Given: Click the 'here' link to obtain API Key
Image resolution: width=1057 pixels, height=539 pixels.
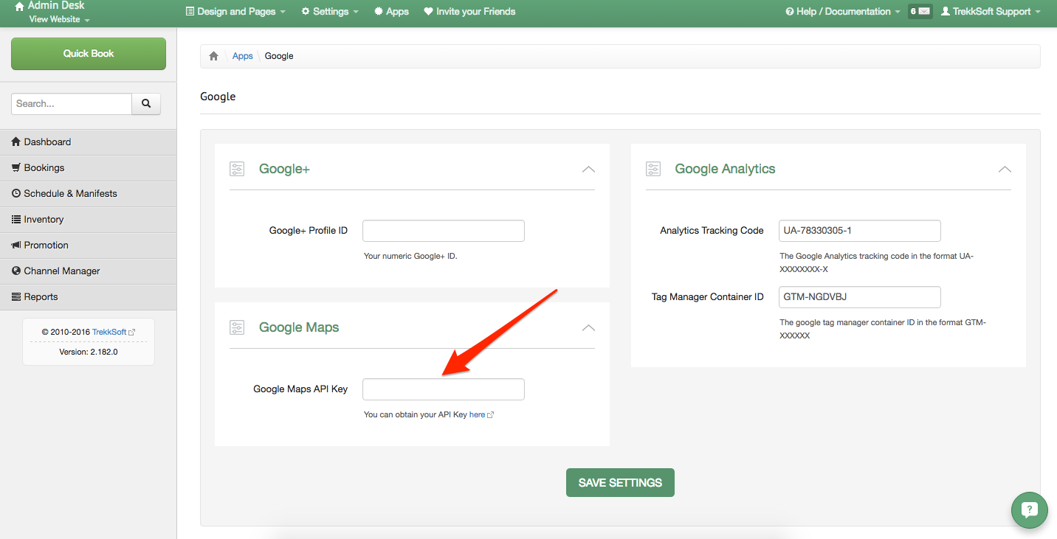Looking at the screenshot, I should 477,415.
